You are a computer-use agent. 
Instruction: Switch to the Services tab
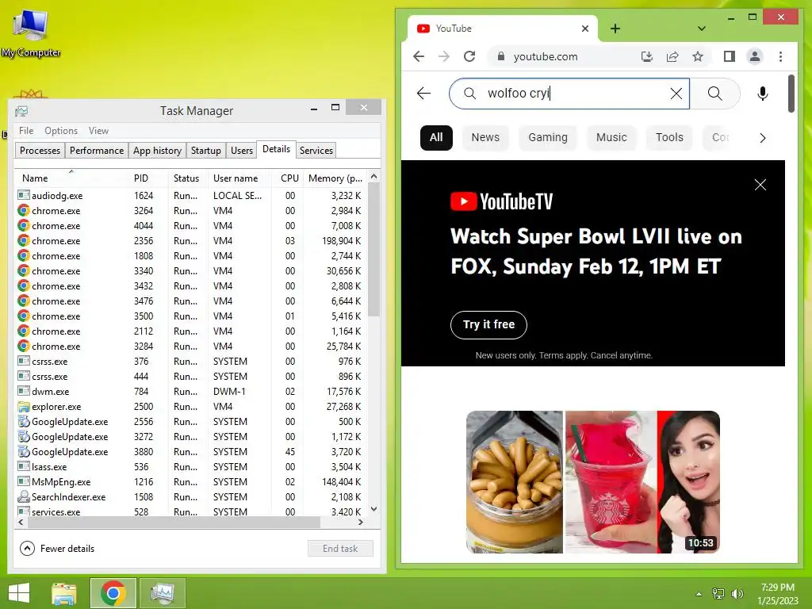316,151
